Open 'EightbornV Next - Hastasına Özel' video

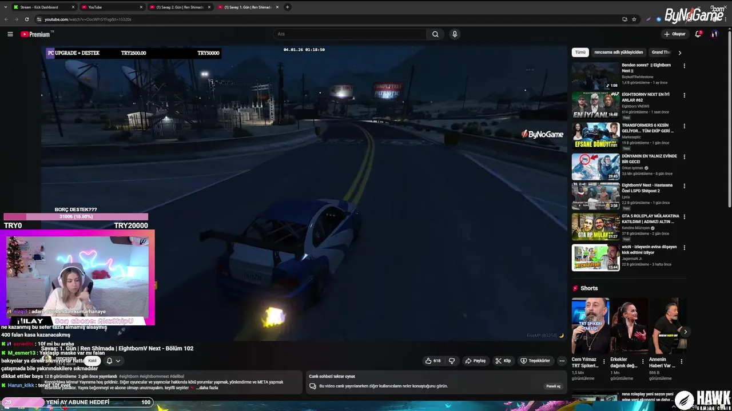tap(647, 188)
